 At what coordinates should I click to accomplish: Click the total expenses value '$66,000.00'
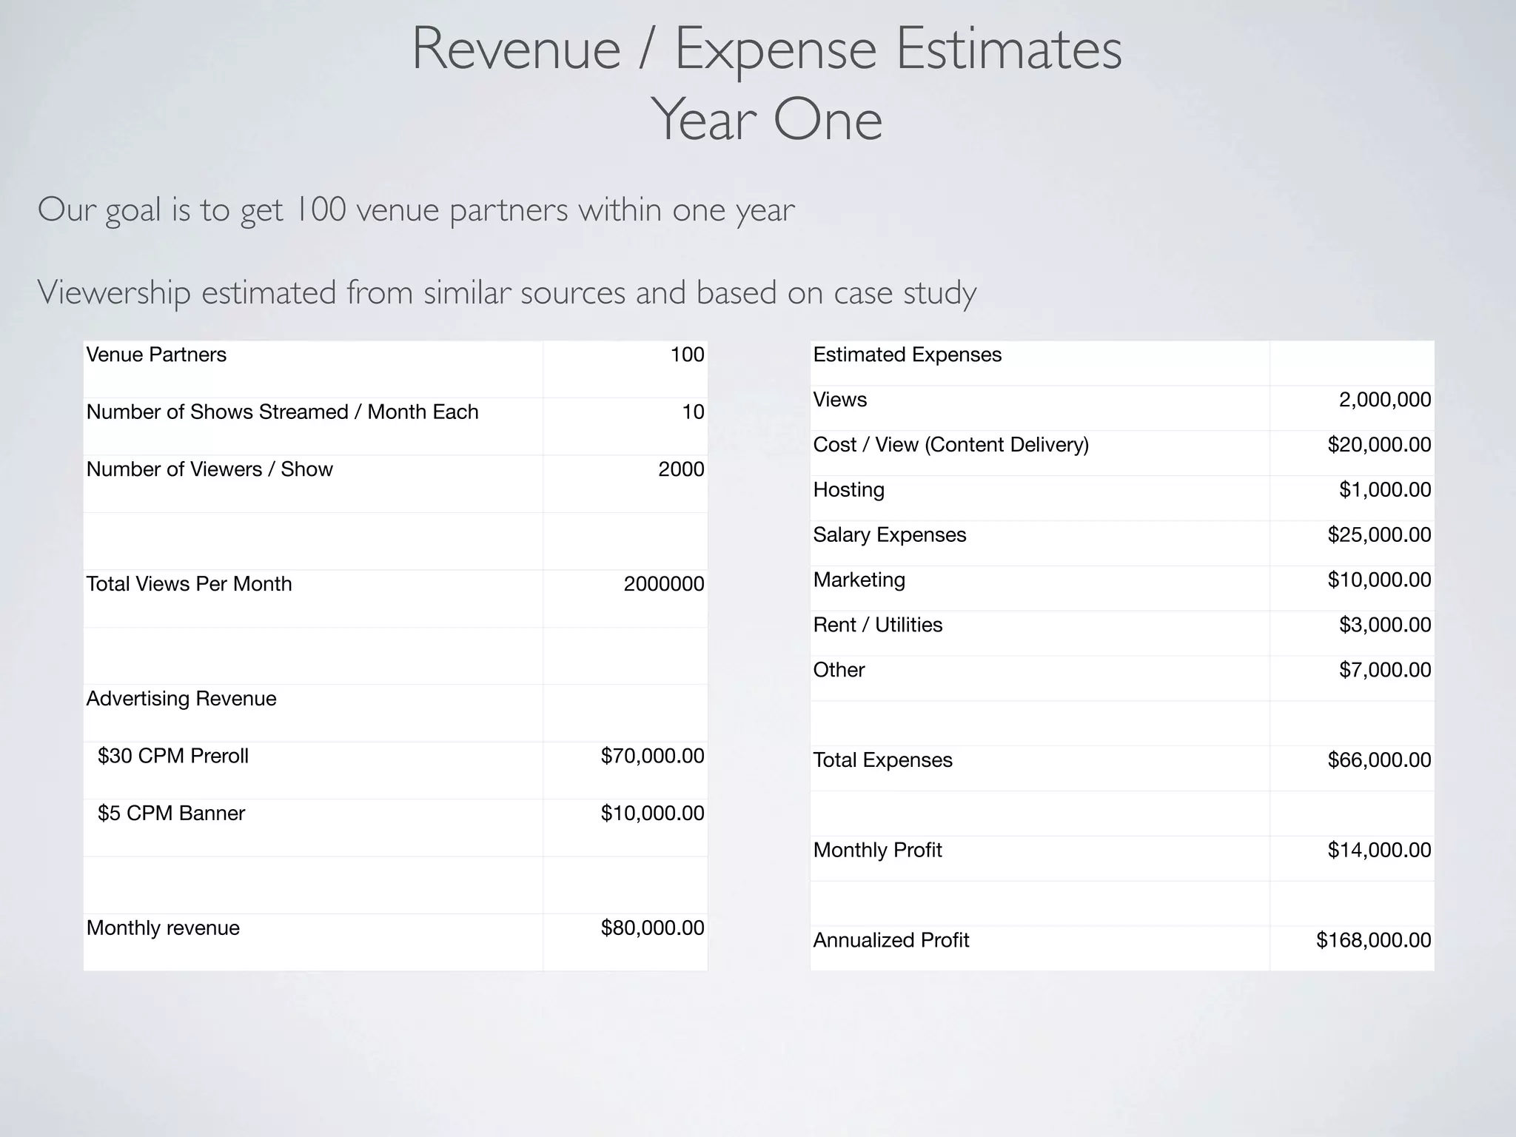tap(1379, 760)
